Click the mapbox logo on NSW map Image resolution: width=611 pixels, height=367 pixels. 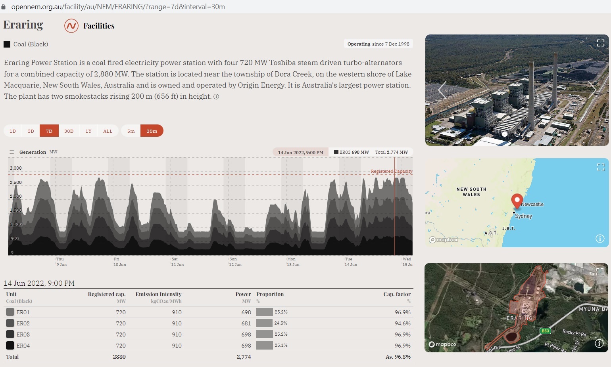[x=444, y=239]
